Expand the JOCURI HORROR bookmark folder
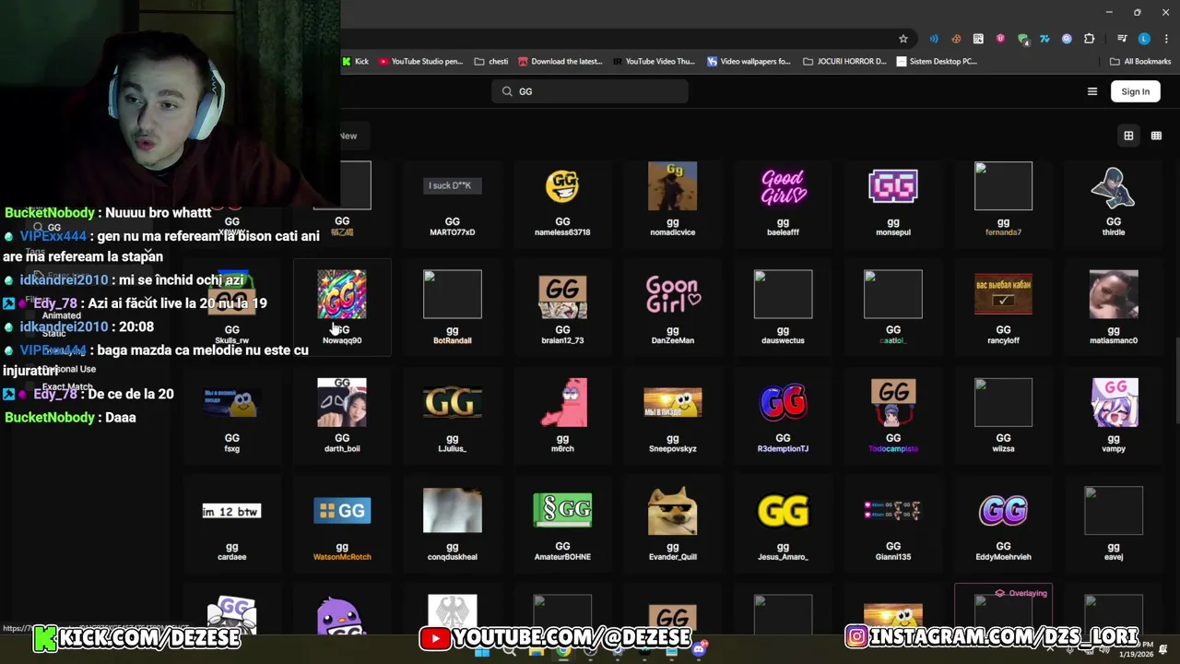1180x664 pixels. tap(845, 62)
